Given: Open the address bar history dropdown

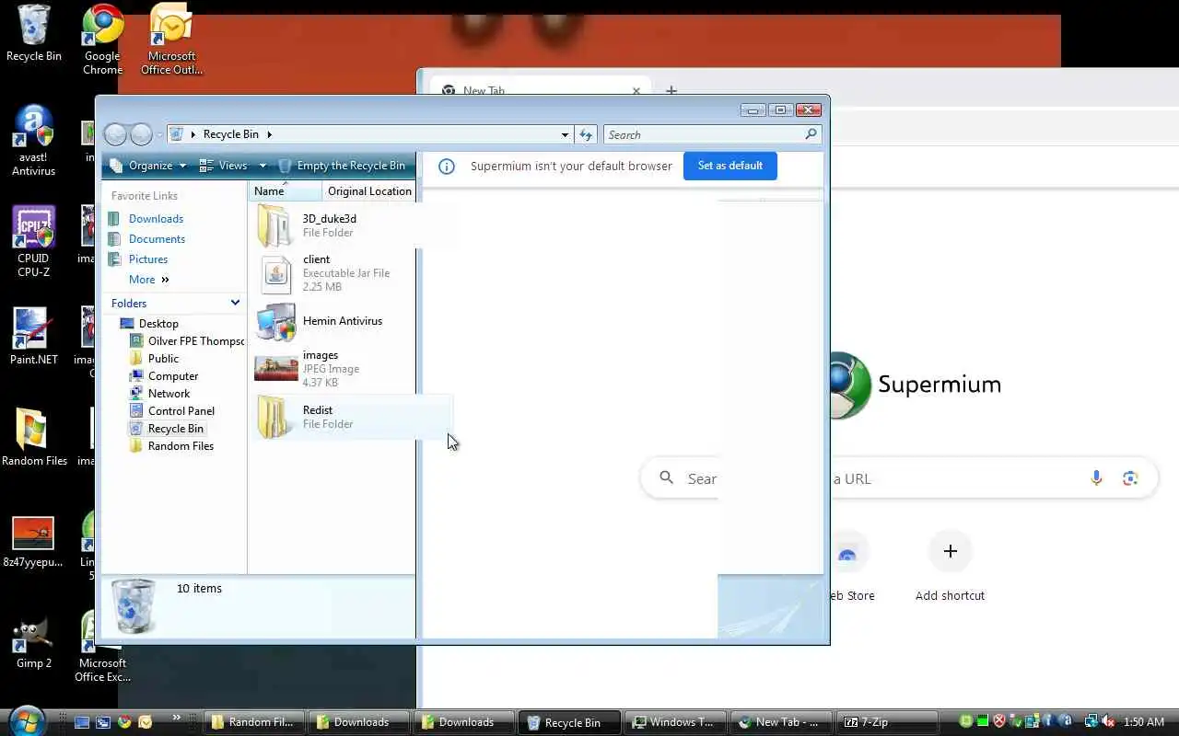Looking at the screenshot, I should (x=565, y=134).
